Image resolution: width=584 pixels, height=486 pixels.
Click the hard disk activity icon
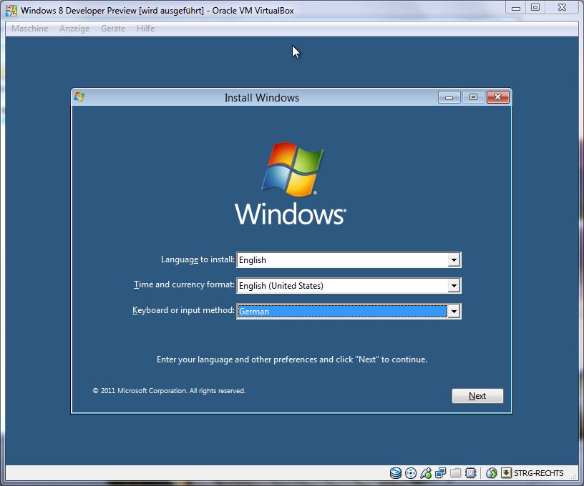396,473
